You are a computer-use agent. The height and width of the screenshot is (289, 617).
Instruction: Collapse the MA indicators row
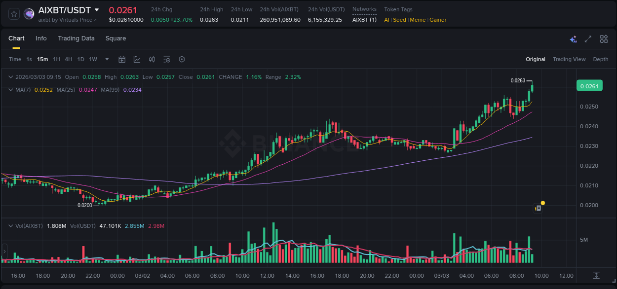10,90
